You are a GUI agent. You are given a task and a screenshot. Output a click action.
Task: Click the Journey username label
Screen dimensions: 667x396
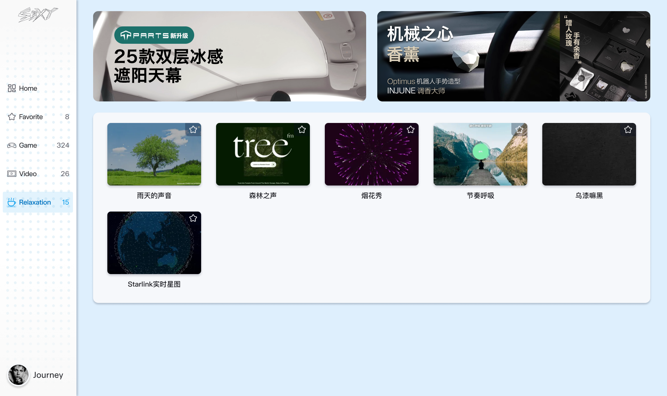[48, 375]
